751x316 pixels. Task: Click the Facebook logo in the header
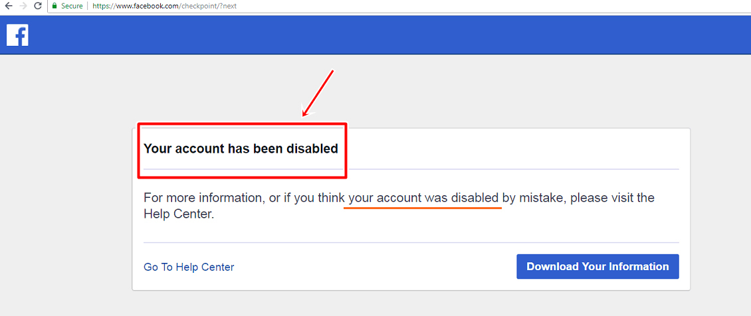click(x=17, y=35)
